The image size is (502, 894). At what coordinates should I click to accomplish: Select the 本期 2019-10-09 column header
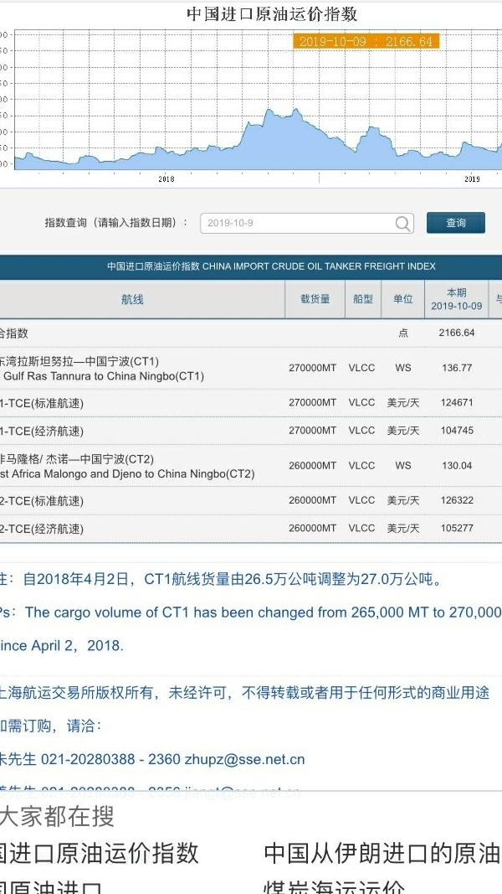pyautogui.click(x=457, y=300)
